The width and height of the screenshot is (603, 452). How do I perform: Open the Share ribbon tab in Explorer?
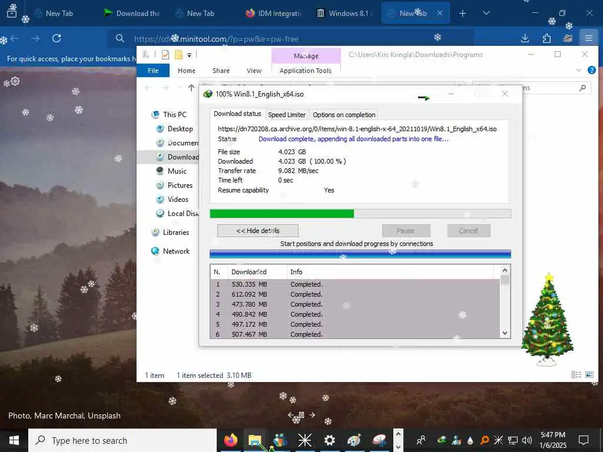coord(221,71)
